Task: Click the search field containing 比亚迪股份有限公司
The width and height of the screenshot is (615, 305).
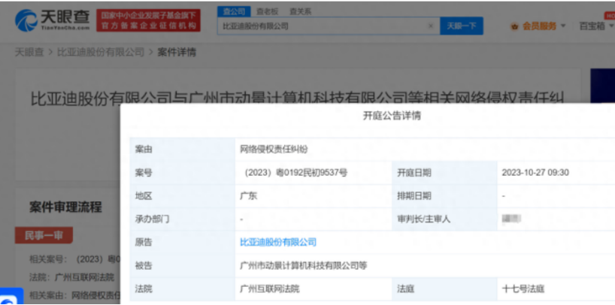Action: [x=329, y=26]
